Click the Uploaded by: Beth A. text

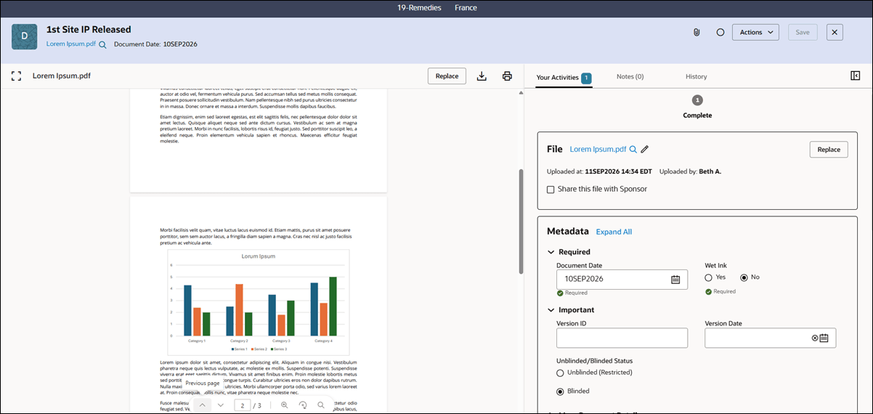point(690,171)
